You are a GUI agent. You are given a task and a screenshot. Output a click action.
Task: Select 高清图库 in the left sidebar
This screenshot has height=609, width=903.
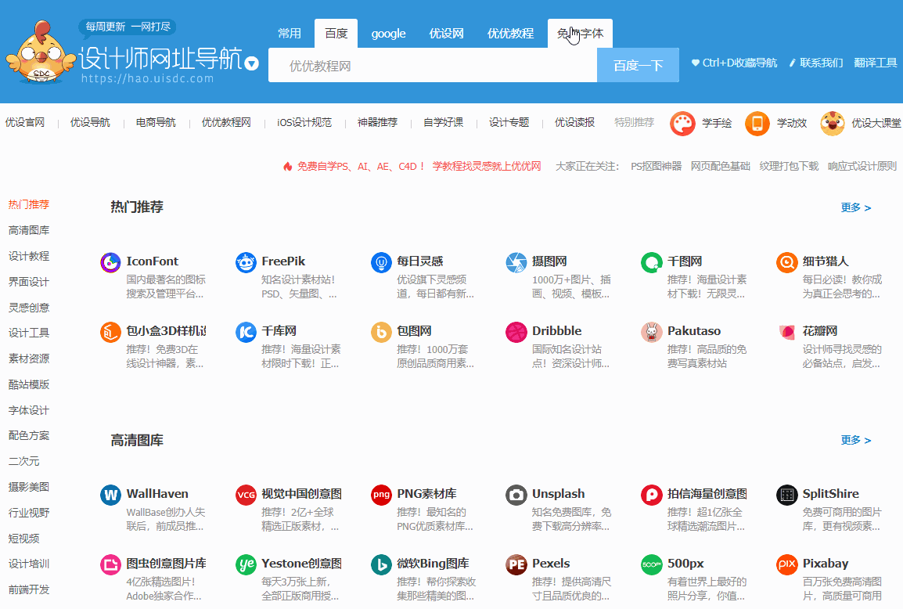pos(29,230)
